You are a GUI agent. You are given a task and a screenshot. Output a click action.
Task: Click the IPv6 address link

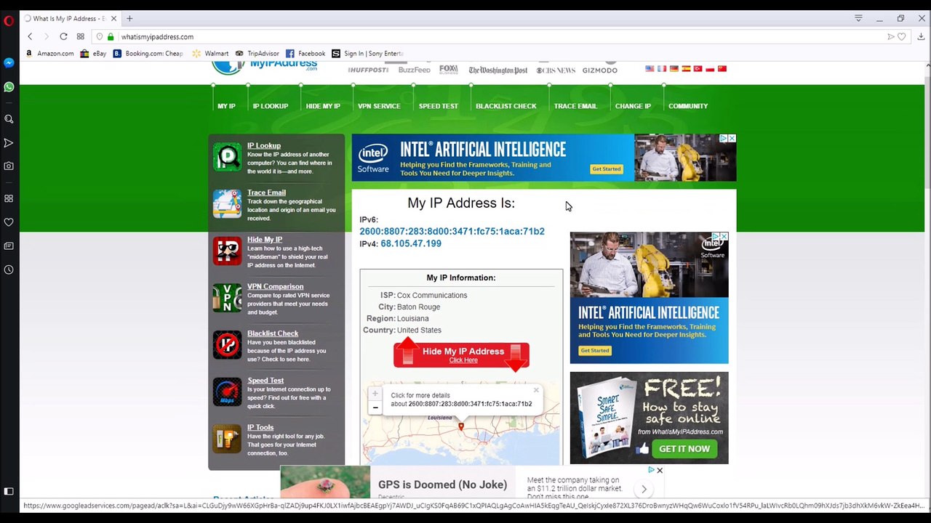452,231
